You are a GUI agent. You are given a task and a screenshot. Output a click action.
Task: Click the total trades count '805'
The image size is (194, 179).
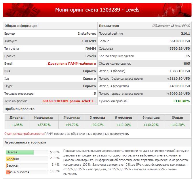click(187, 64)
